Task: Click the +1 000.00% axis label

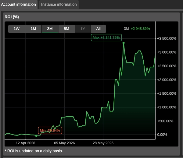Action: point(167,107)
